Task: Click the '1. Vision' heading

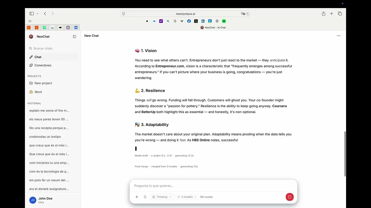Action: click(x=146, y=51)
